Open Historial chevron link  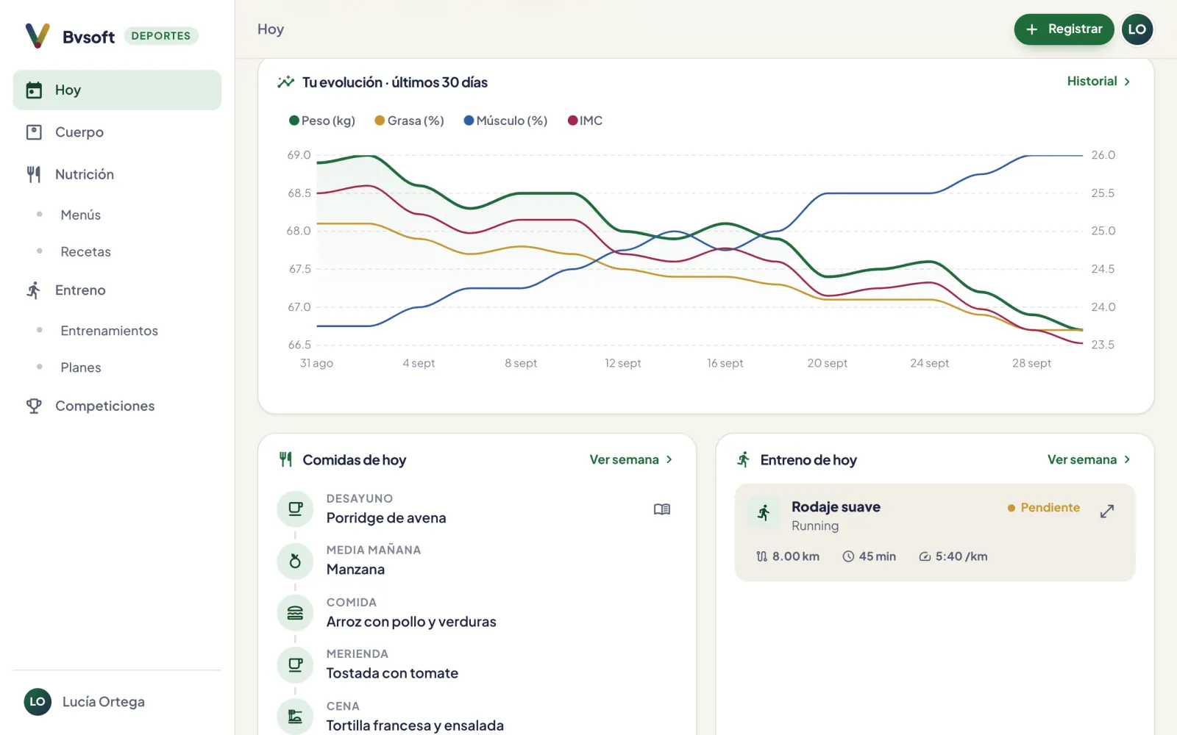click(1099, 82)
